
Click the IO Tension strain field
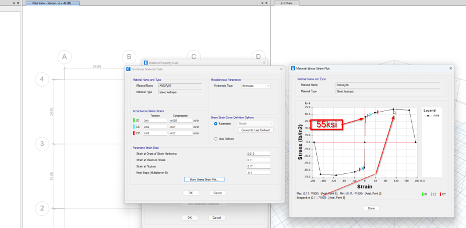click(x=155, y=120)
